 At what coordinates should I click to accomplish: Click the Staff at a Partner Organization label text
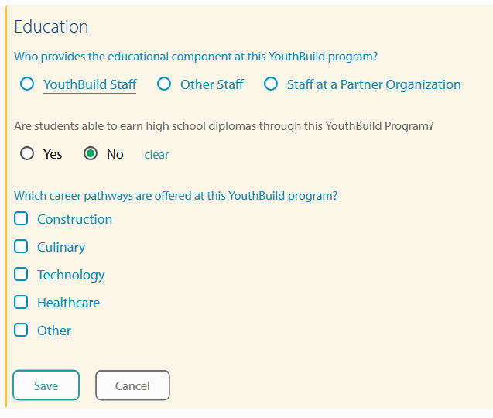374,84
